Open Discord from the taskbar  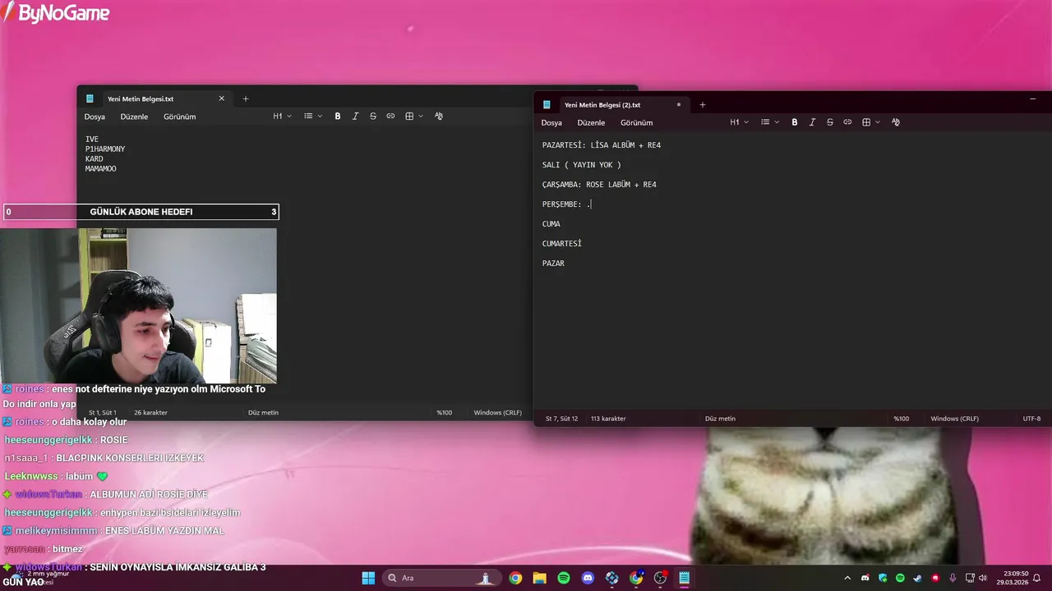pyautogui.click(x=588, y=578)
